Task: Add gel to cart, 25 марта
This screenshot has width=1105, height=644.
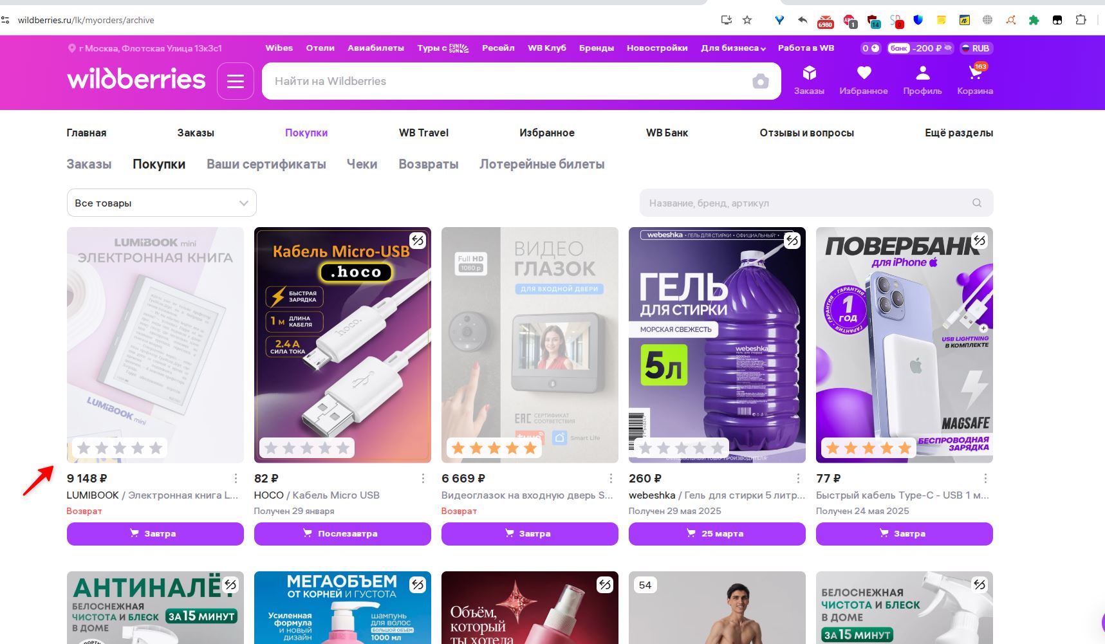Action: tap(717, 534)
